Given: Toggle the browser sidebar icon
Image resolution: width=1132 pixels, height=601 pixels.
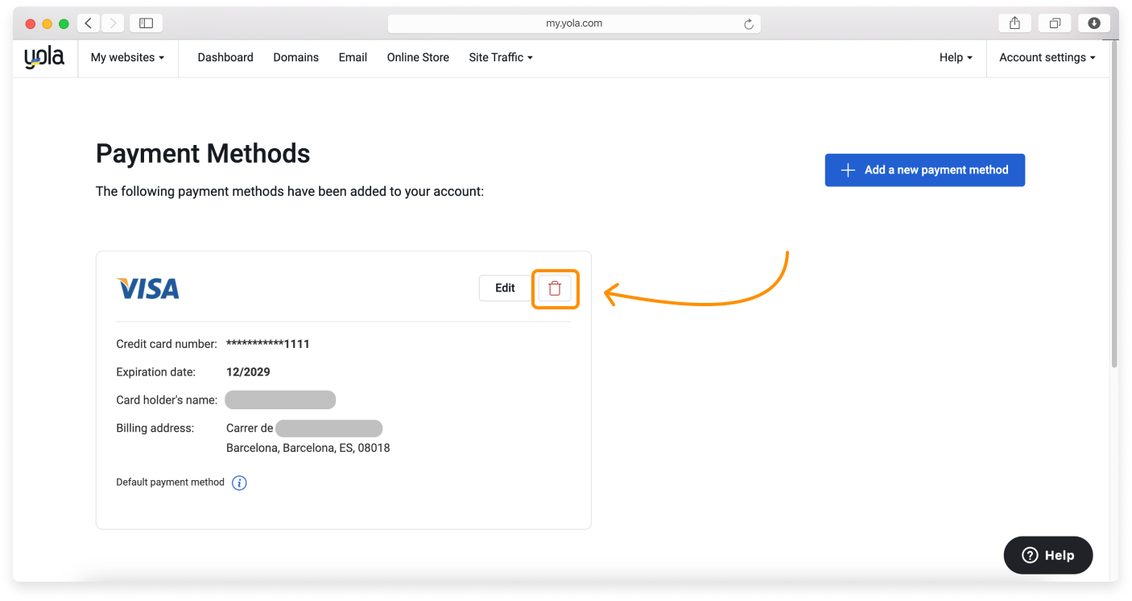Looking at the screenshot, I should (146, 23).
